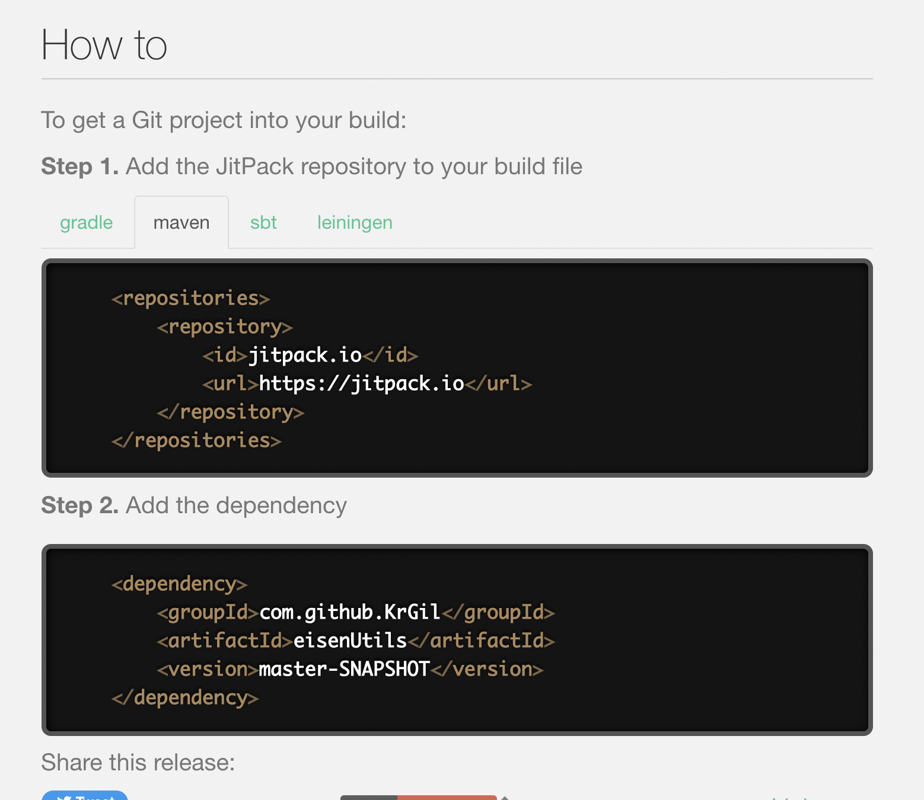Click the Tweet button

click(85, 795)
